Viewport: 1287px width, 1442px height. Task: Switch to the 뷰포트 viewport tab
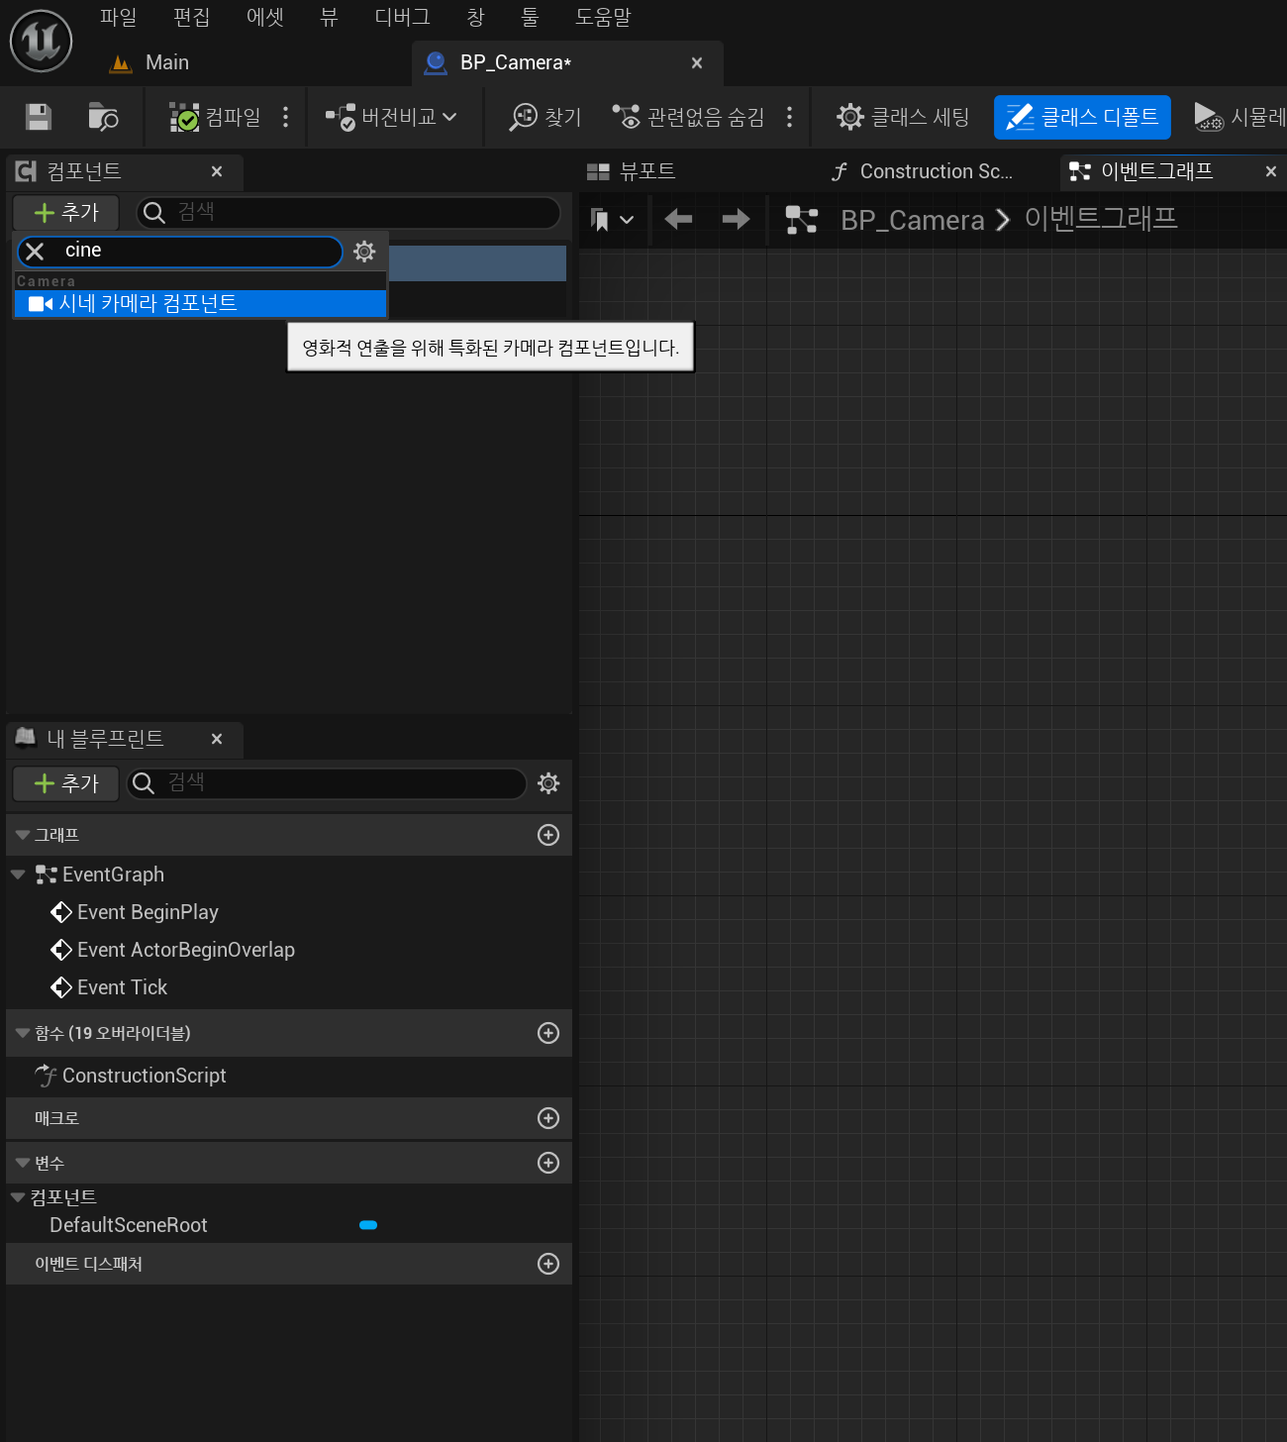click(x=631, y=171)
